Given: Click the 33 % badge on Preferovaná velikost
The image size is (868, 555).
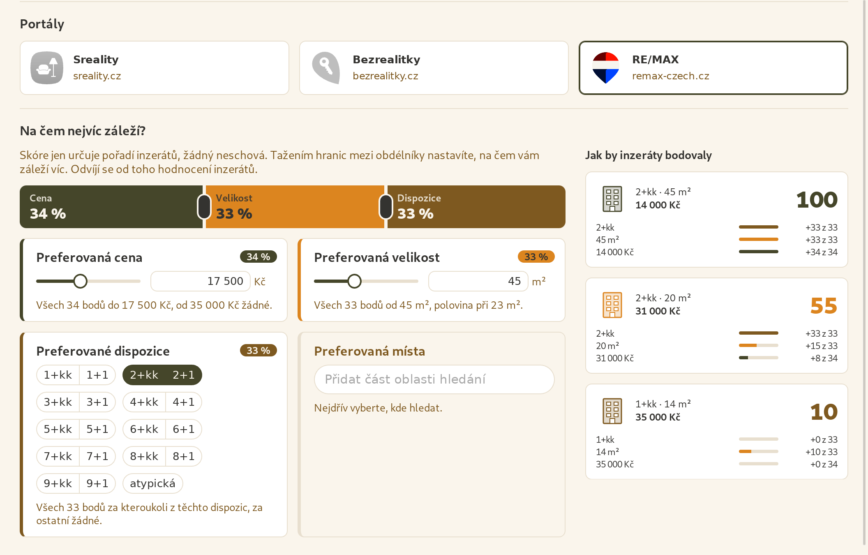Looking at the screenshot, I should [536, 257].
